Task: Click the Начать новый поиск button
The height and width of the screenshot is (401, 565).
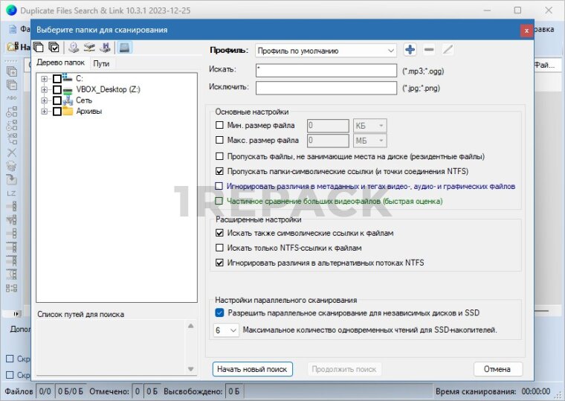Action: pyautogui.click(x=252, y=369)
